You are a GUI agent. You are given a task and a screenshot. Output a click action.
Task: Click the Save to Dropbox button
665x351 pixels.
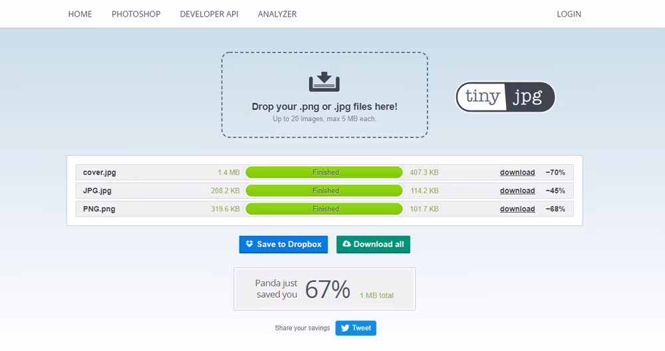283,245
